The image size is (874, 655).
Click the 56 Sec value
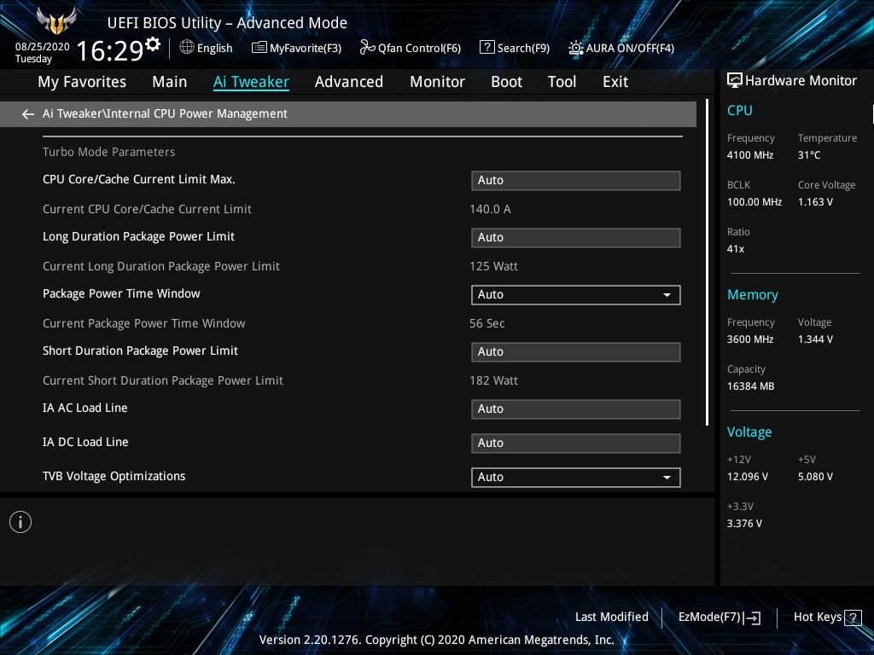[x=487, y=323]
